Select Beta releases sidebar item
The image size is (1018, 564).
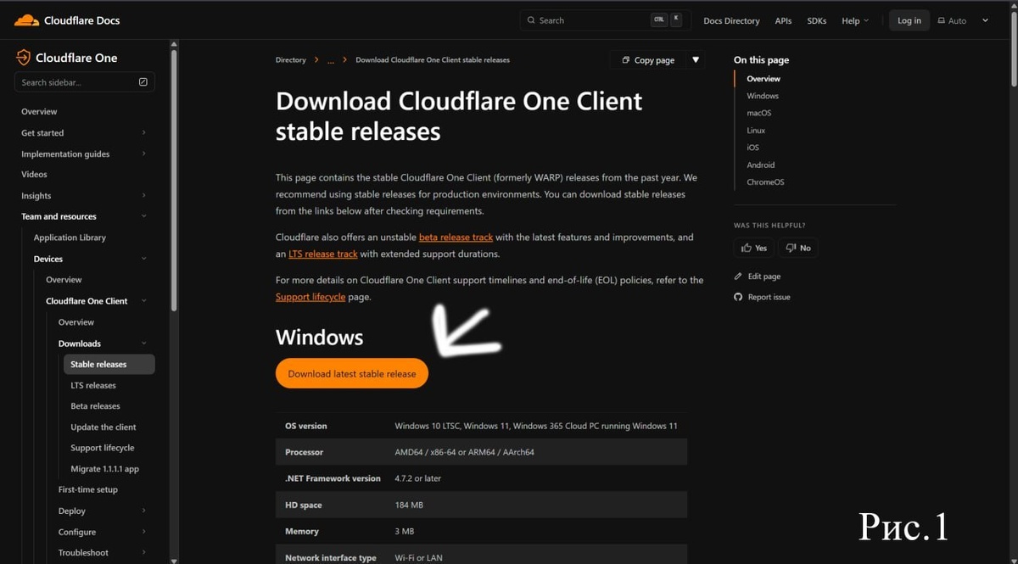[95, 406]
